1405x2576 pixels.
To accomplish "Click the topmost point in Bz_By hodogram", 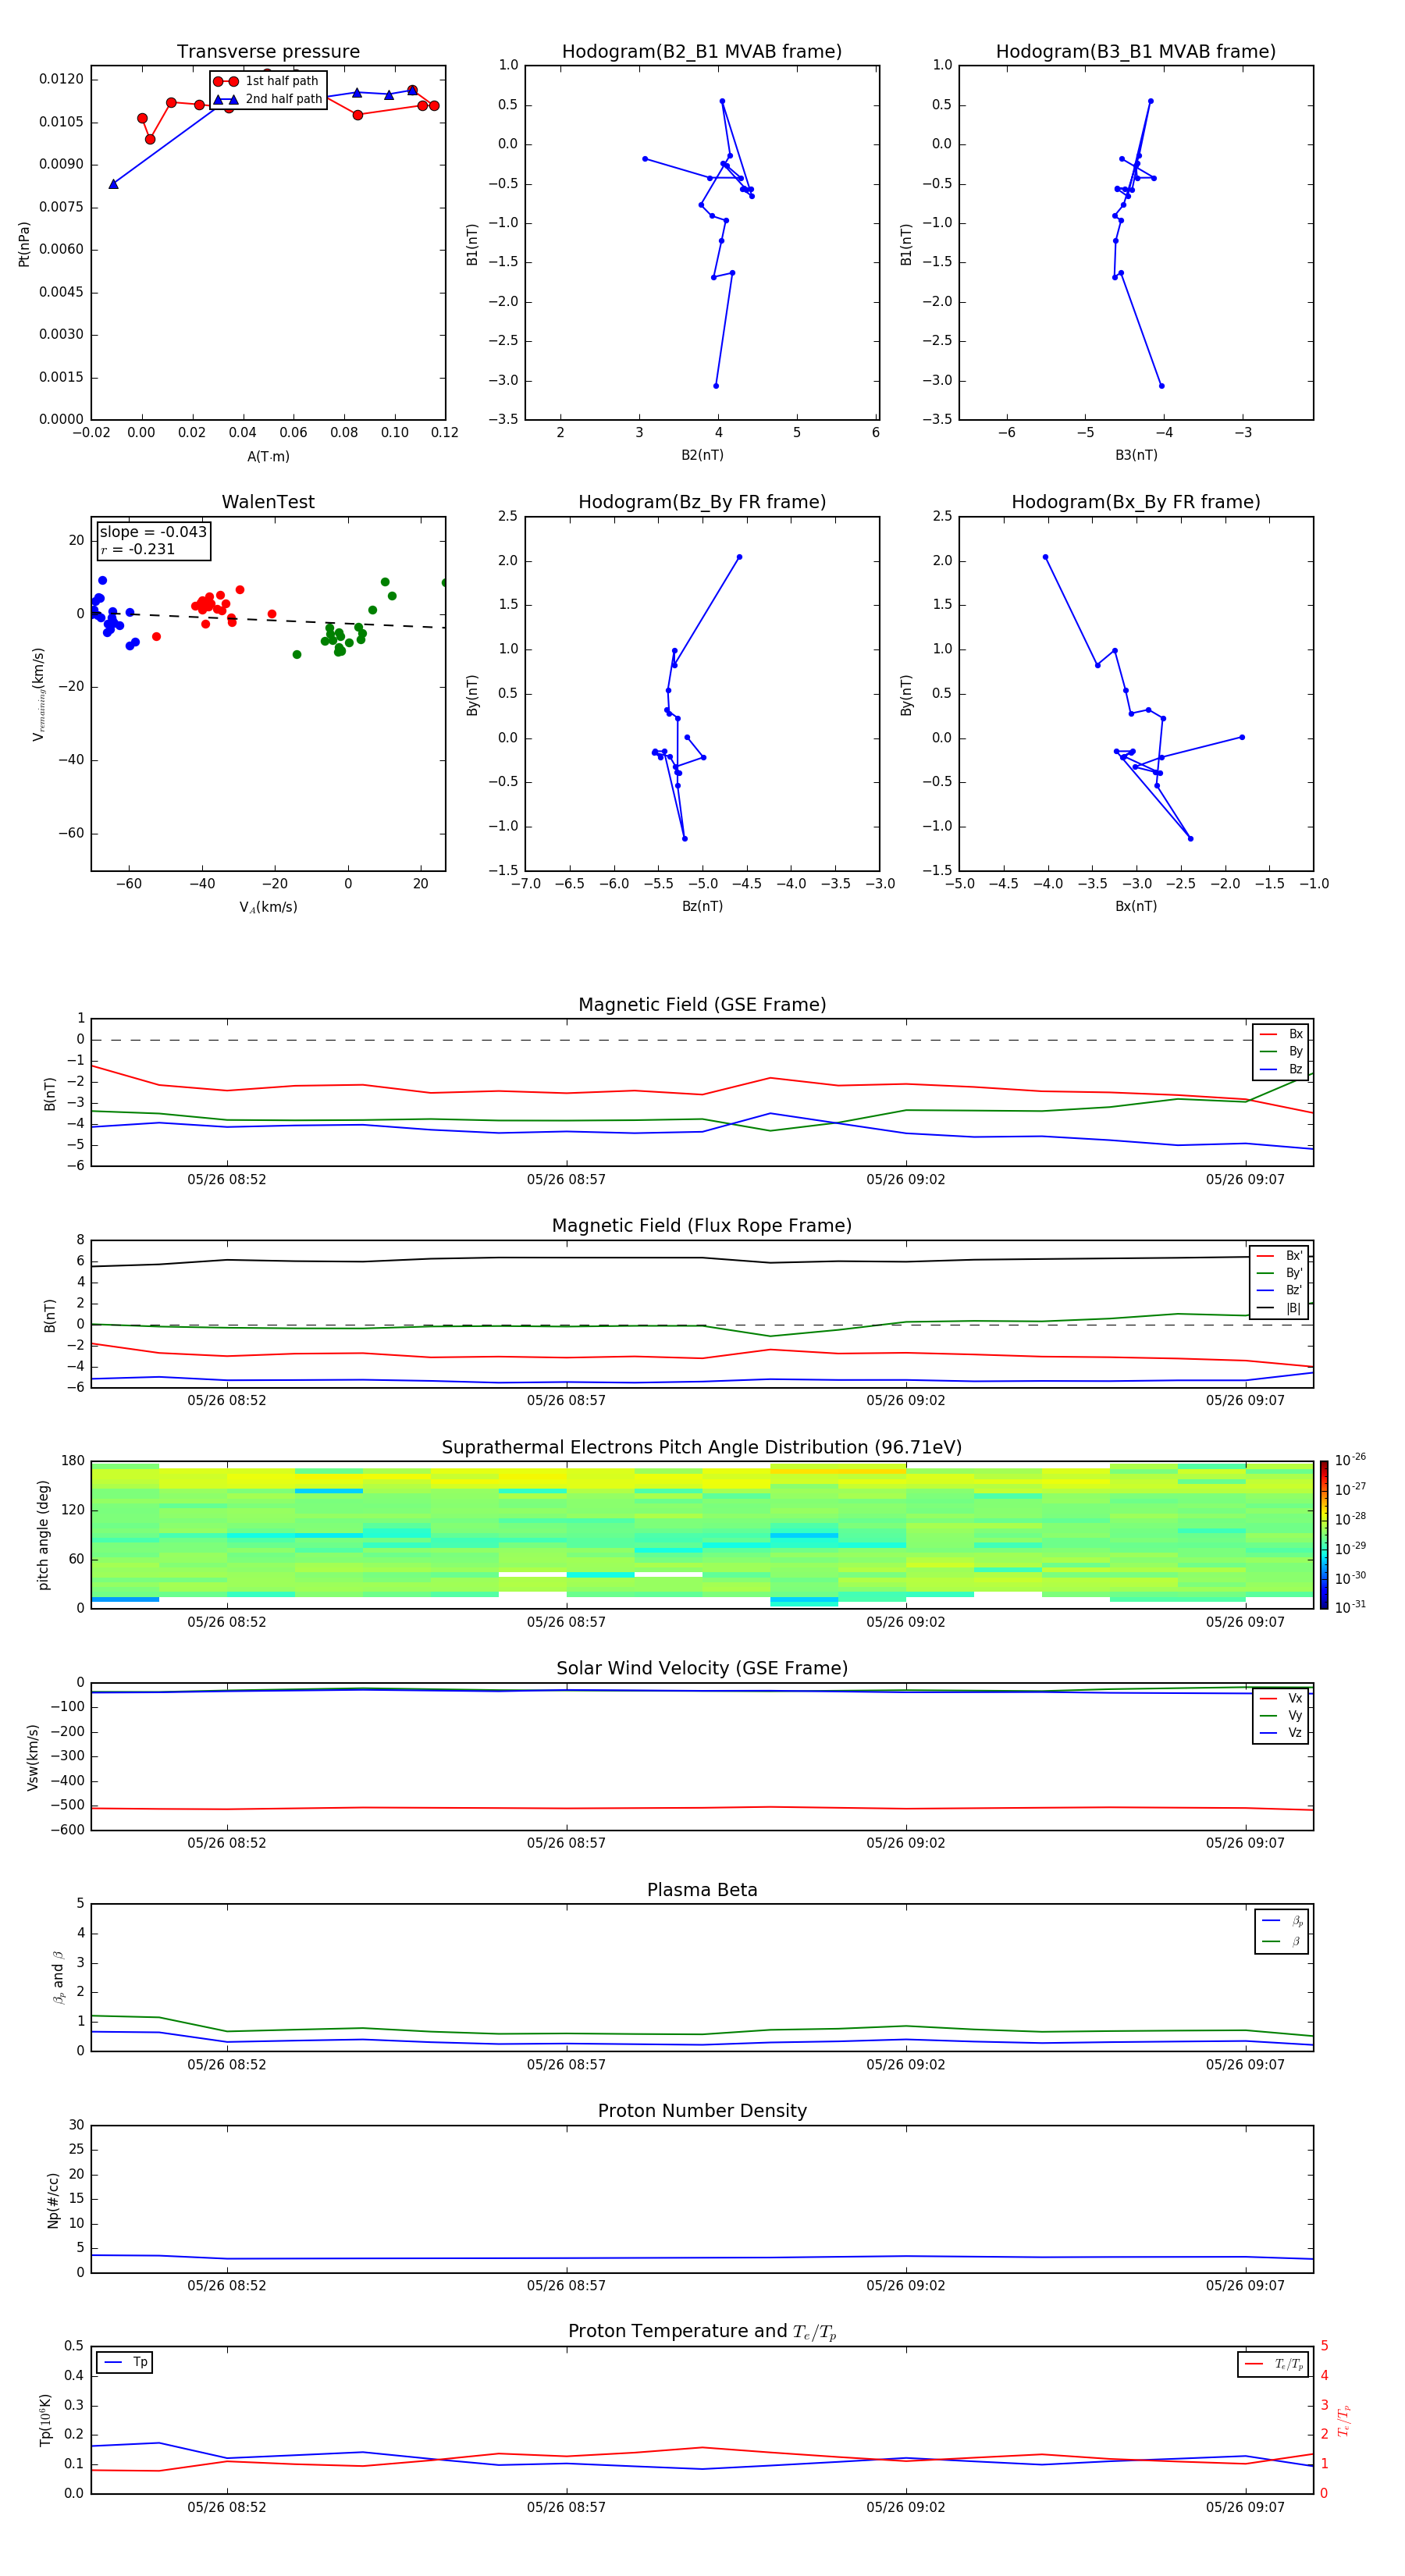I will [739, 557].
